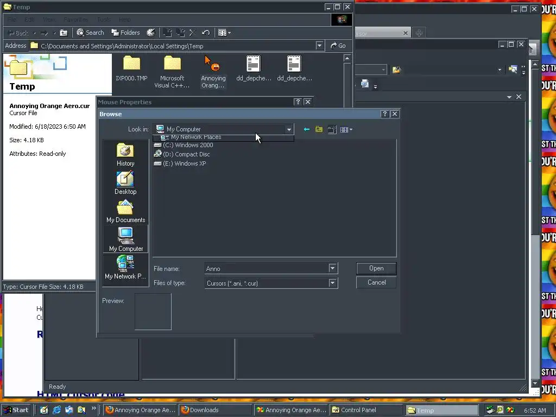The height and width of the screenshot is (417, 556).
Task: Expand the File name dropdown arrow
Action: [332, 268]
